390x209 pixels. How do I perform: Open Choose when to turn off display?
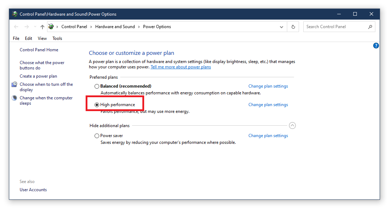tap(46, 87)
